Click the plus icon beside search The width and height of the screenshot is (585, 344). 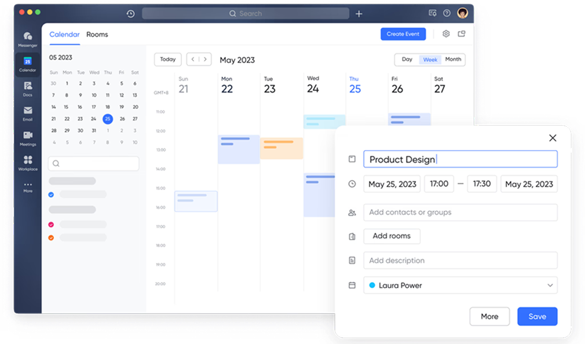tap(359, 14)
